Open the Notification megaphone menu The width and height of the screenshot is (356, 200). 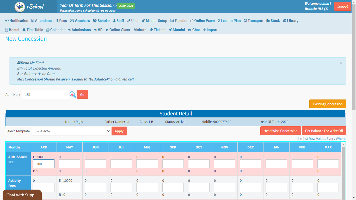click(17, 21)
